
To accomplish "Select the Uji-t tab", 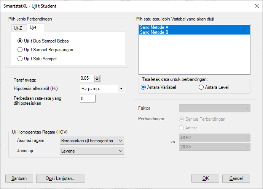I will tap(33, 27).
